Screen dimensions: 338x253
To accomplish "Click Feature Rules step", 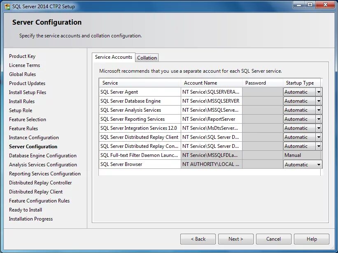I will (23, 129).
